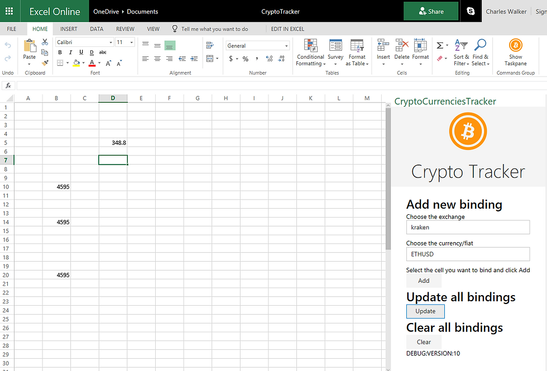The width and height of the screenshot is (547, 371).
Task: Apply Percent style format
Action: click(246, 59)
